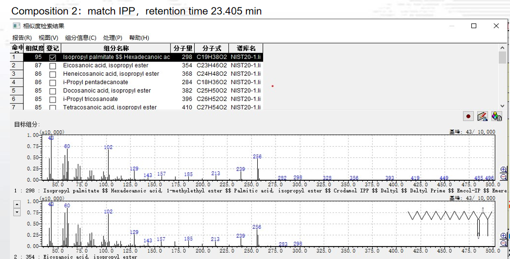
Task: Open the 组分信息(C) menu
Action: (x=81, y=38)
